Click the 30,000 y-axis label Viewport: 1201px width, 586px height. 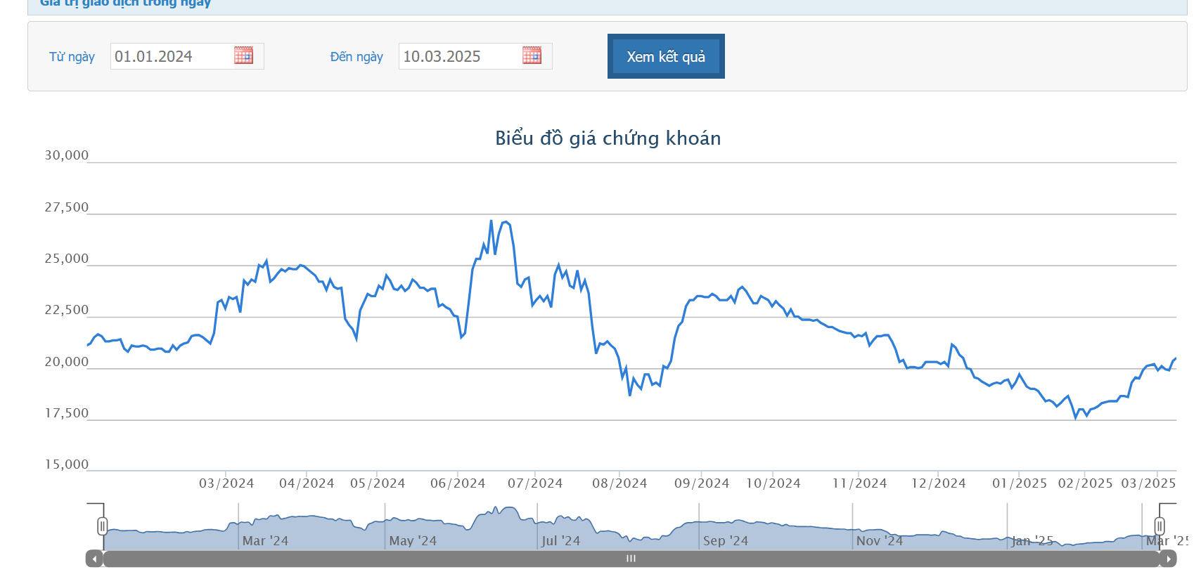[x=67, y=155]
